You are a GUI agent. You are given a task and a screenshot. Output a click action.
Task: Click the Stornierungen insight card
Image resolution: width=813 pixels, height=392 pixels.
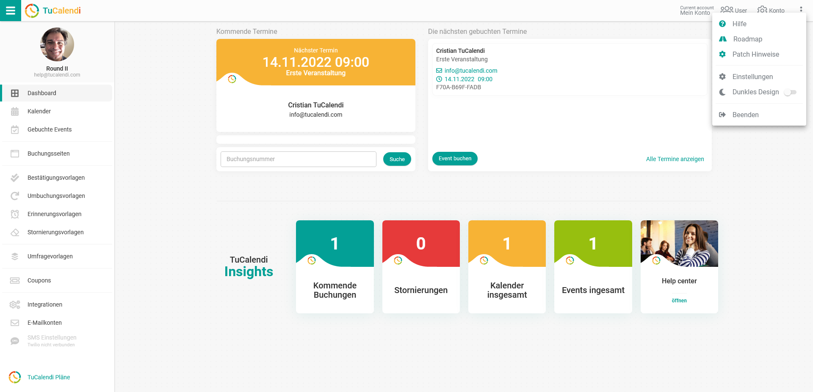[x=421, y=267]
